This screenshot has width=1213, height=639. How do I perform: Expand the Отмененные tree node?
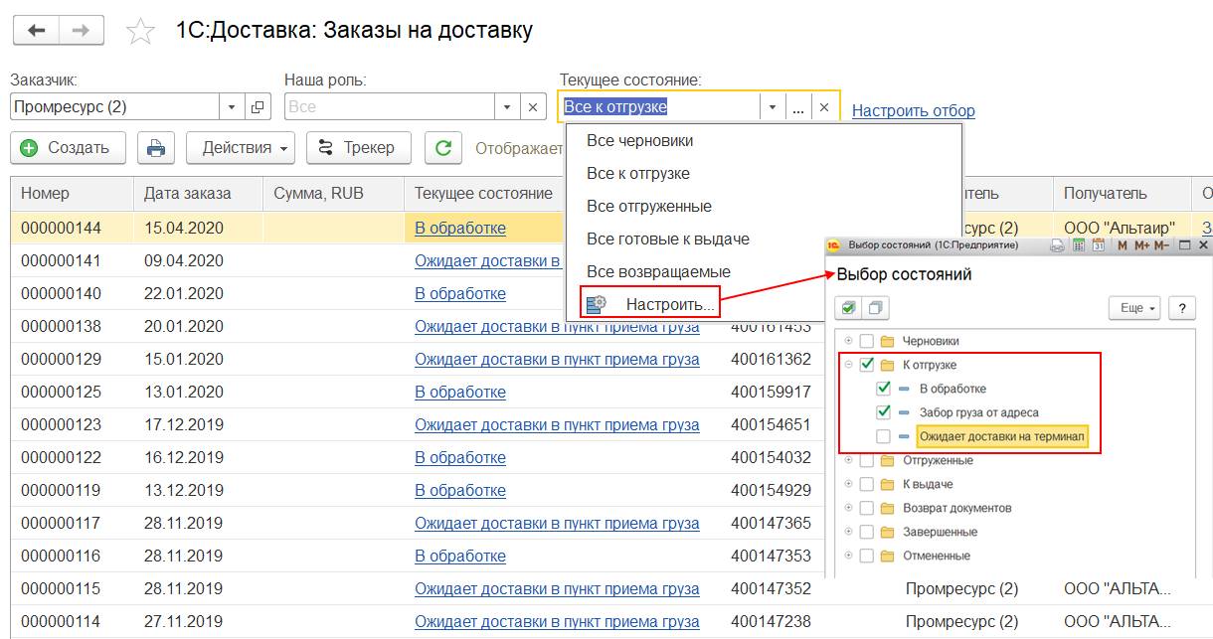click(x=848, y=556)
